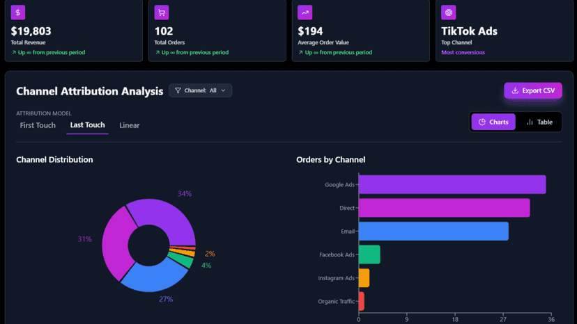
Task: Click the funnel filter icon beside Channel
Action: [178, 90]
